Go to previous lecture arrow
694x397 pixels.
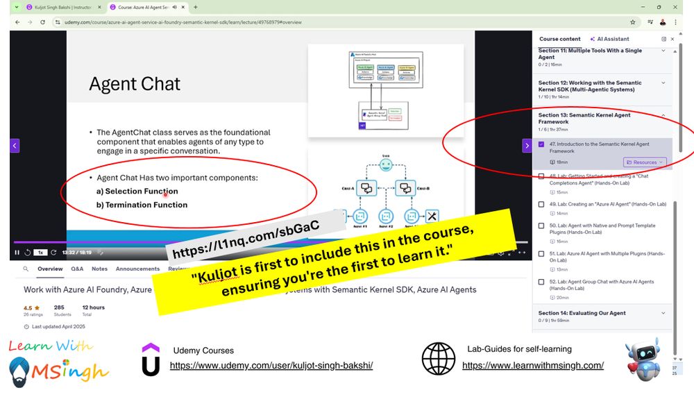[15, 146]
